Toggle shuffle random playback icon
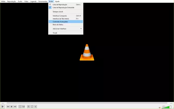Image resolution: width=174 pixels, height=109 pixels. pyautogui.click(x=35, y=107)
